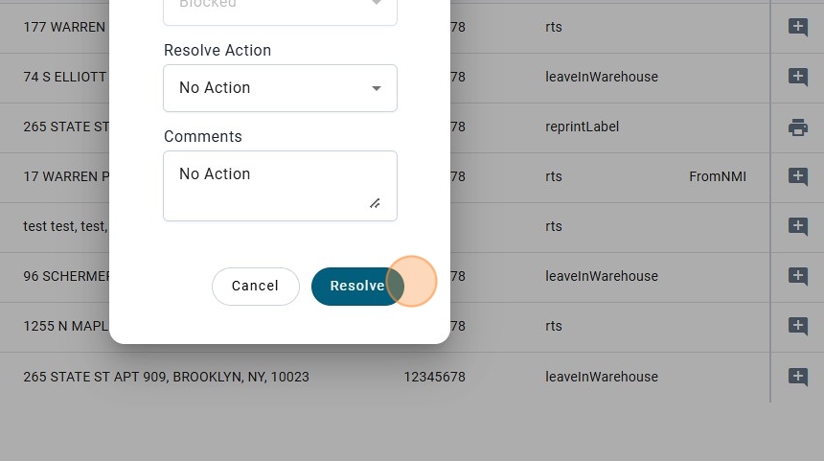The width and height of the screenshot is (824, 461).
Task: Expand the Blocked dropdown arrow
Action: click(377, 5)
